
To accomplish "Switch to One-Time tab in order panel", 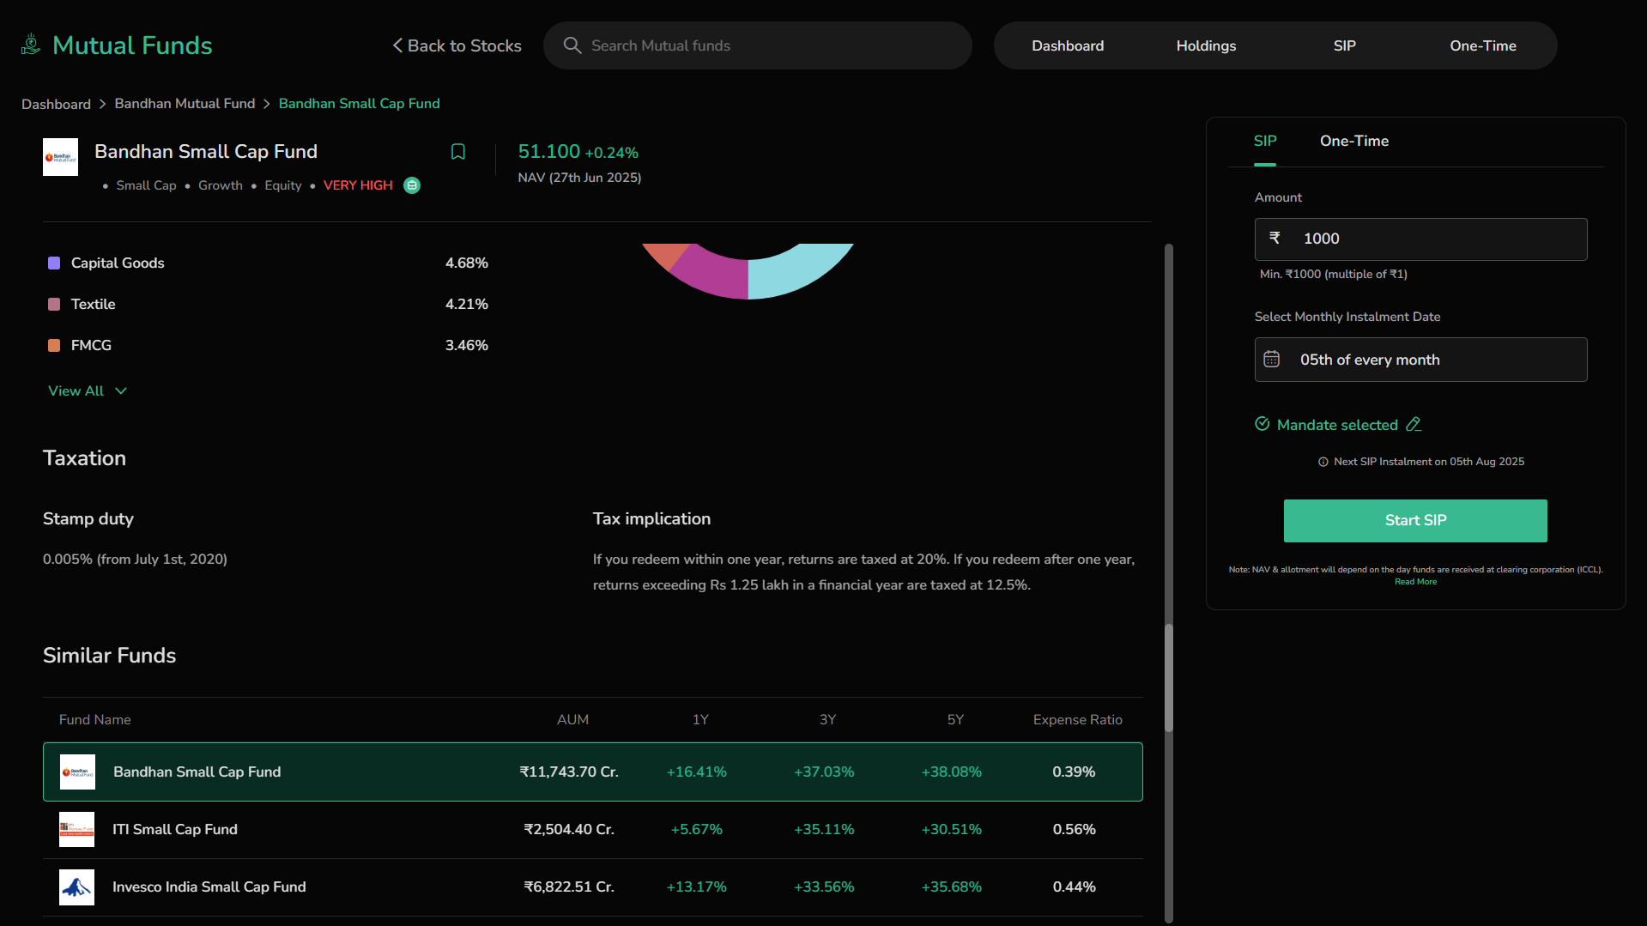I will [1353, 141].
